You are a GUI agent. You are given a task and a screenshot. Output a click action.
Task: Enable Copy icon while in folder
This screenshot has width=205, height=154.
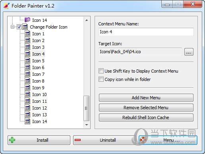[101, 79]
